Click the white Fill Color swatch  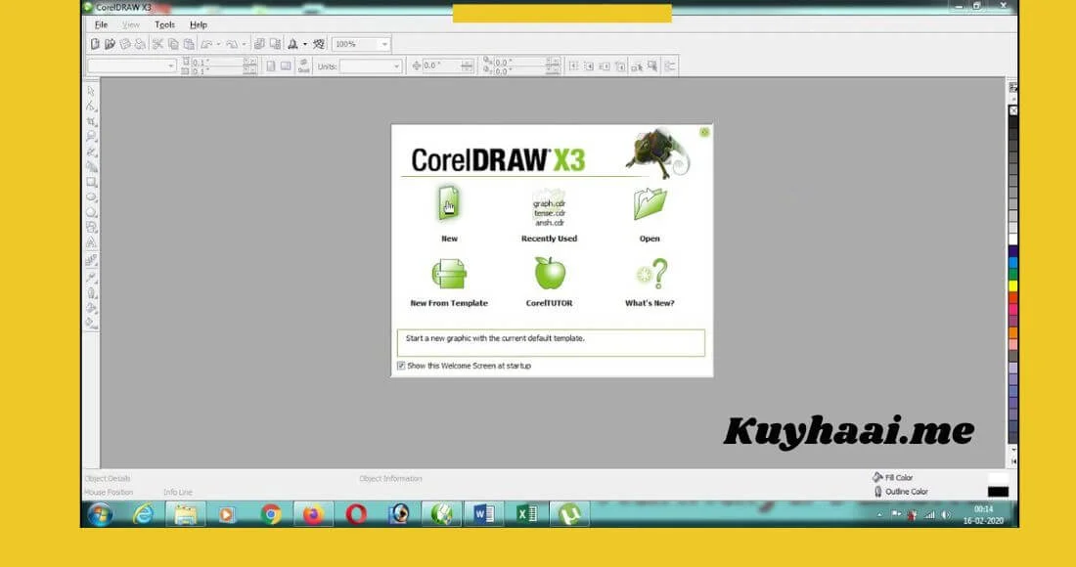[998, 478]
